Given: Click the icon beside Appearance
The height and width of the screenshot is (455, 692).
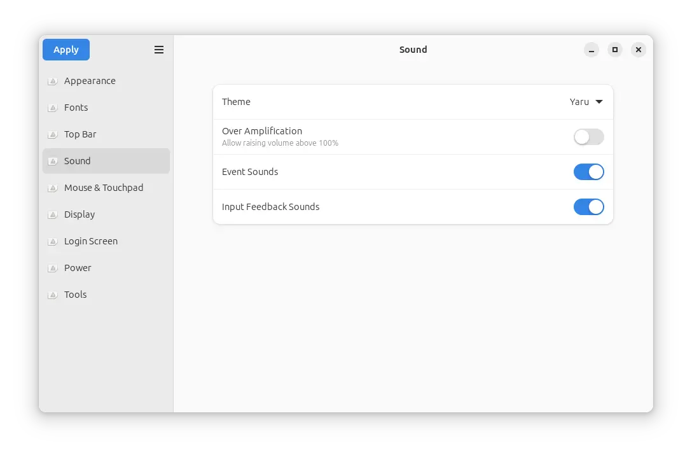Looking at the screenshot, I should [x=53, y=81].
